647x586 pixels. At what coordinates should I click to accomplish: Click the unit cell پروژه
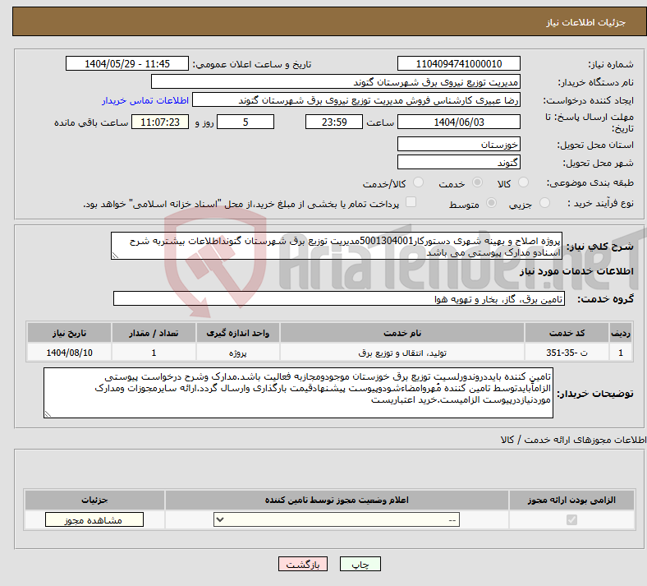tap(237, 353)
